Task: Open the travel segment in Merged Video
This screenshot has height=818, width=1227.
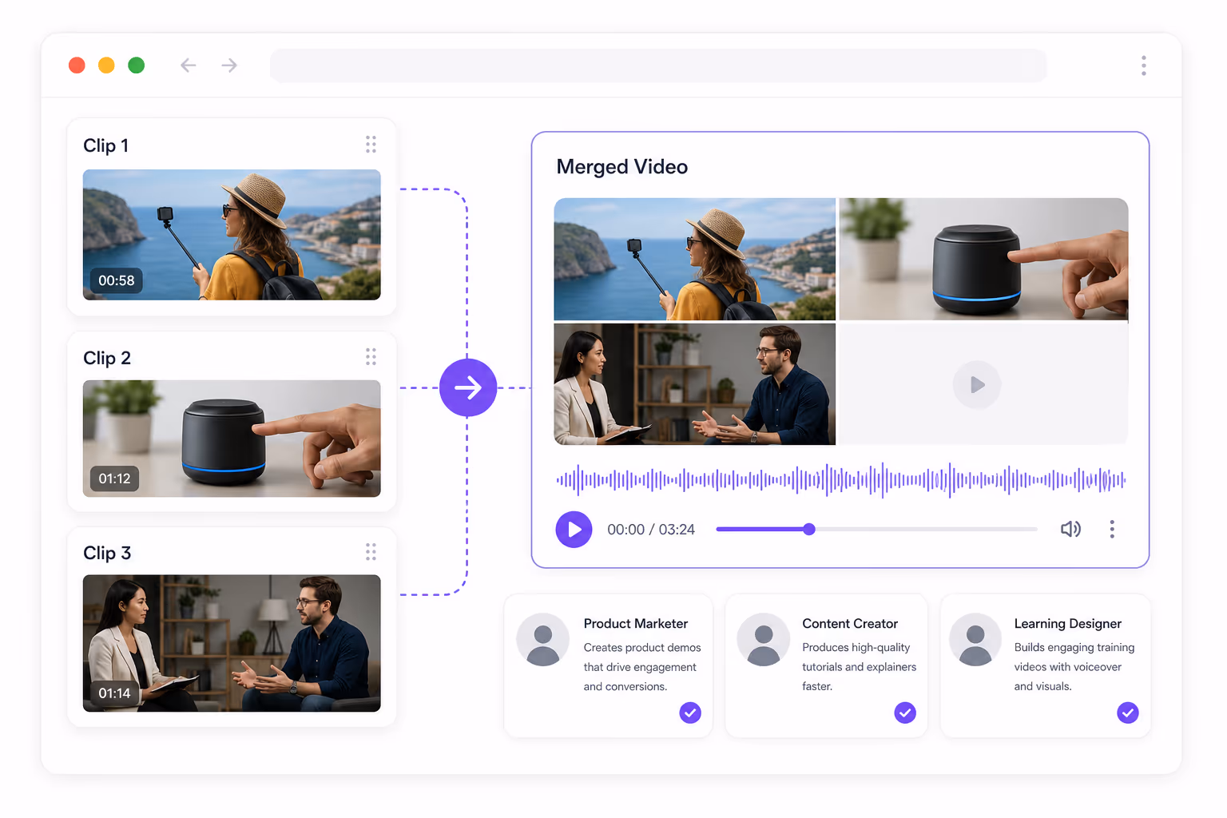Action: tap(695, 259)
